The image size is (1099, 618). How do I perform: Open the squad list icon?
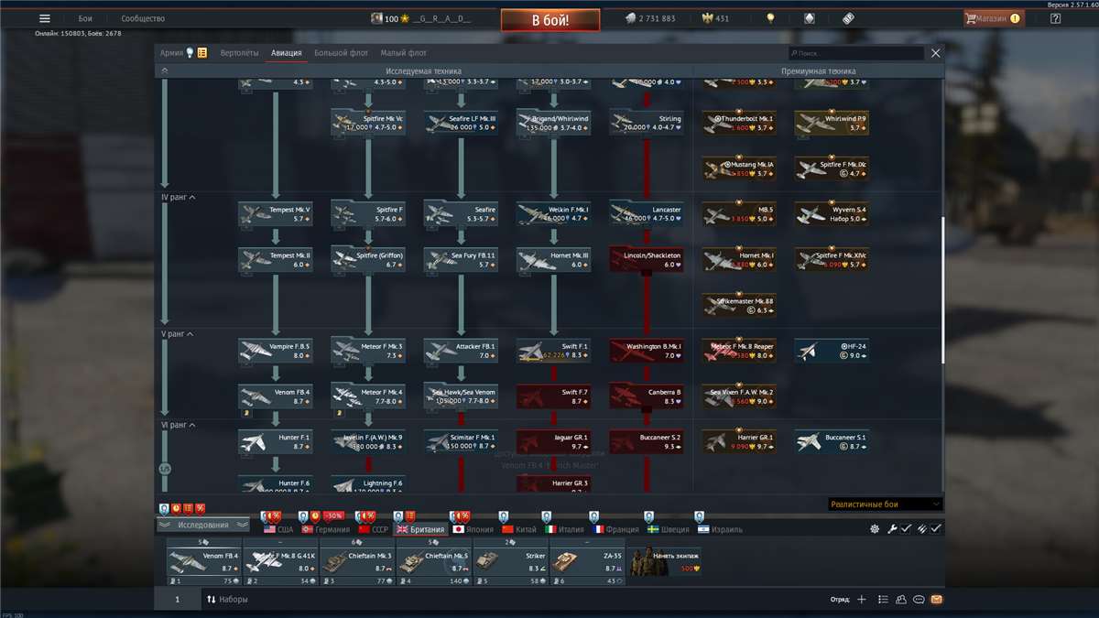pyautogui.click(x=883, y=600)
